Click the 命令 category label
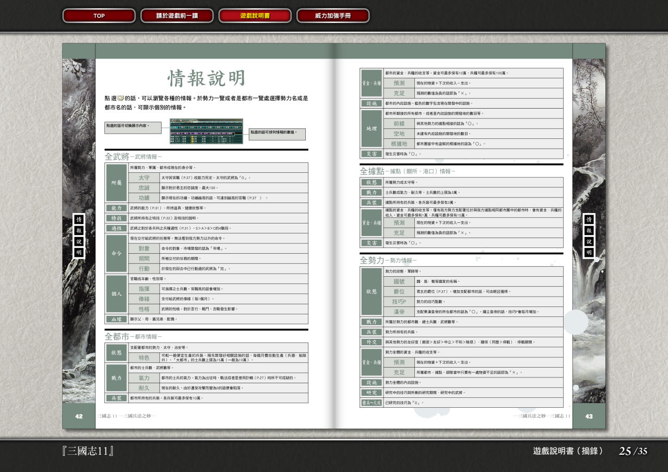 point(116,253)
